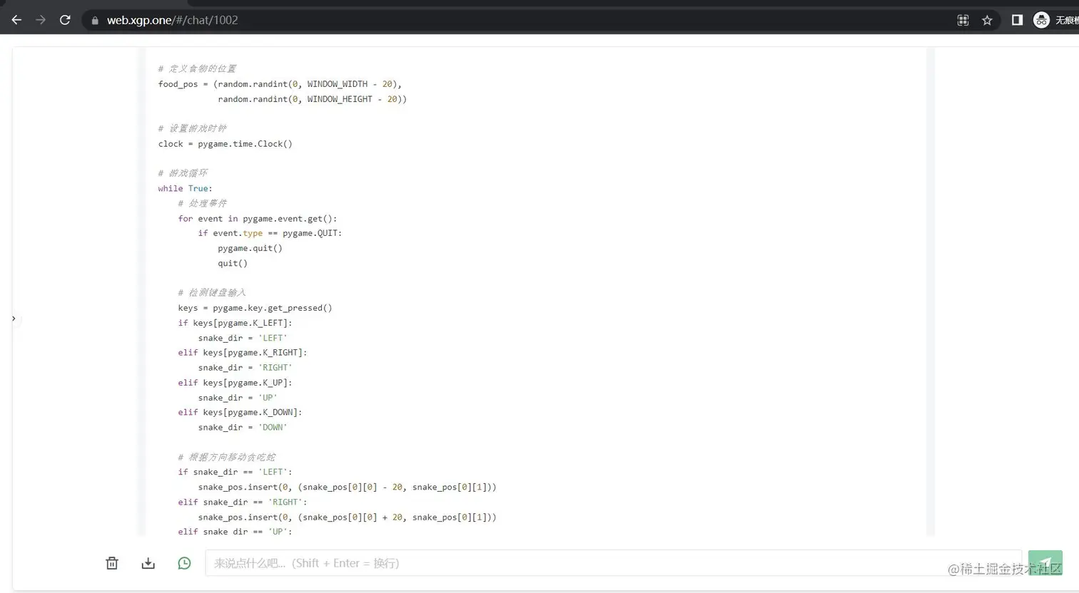
Task: Click 'if keys[pygame.K_LEFT]:' line
Action: point(235,323)
